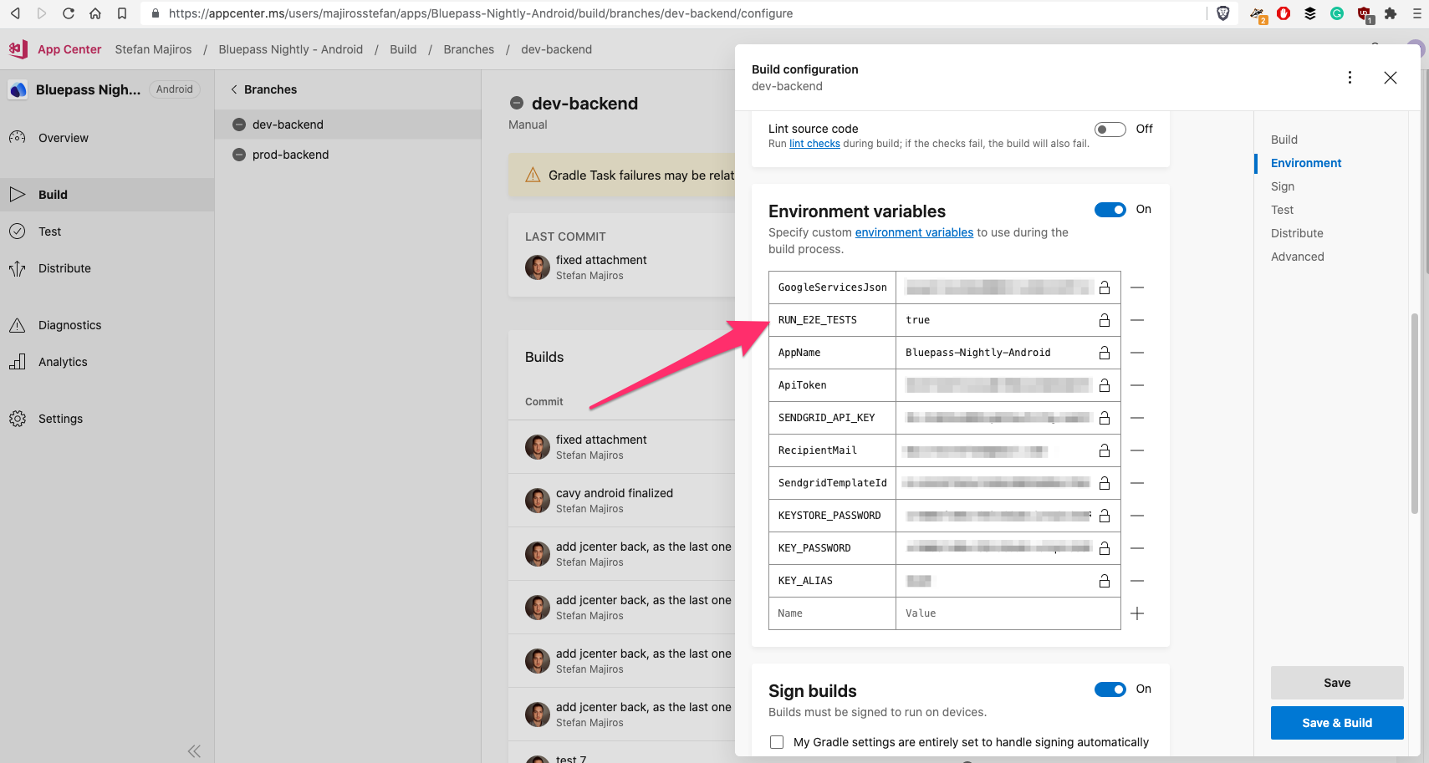Remove the RUN_E2E_TESTS variable with minus
Viewport: 1429px width, 763px height.
[1137, 320]
